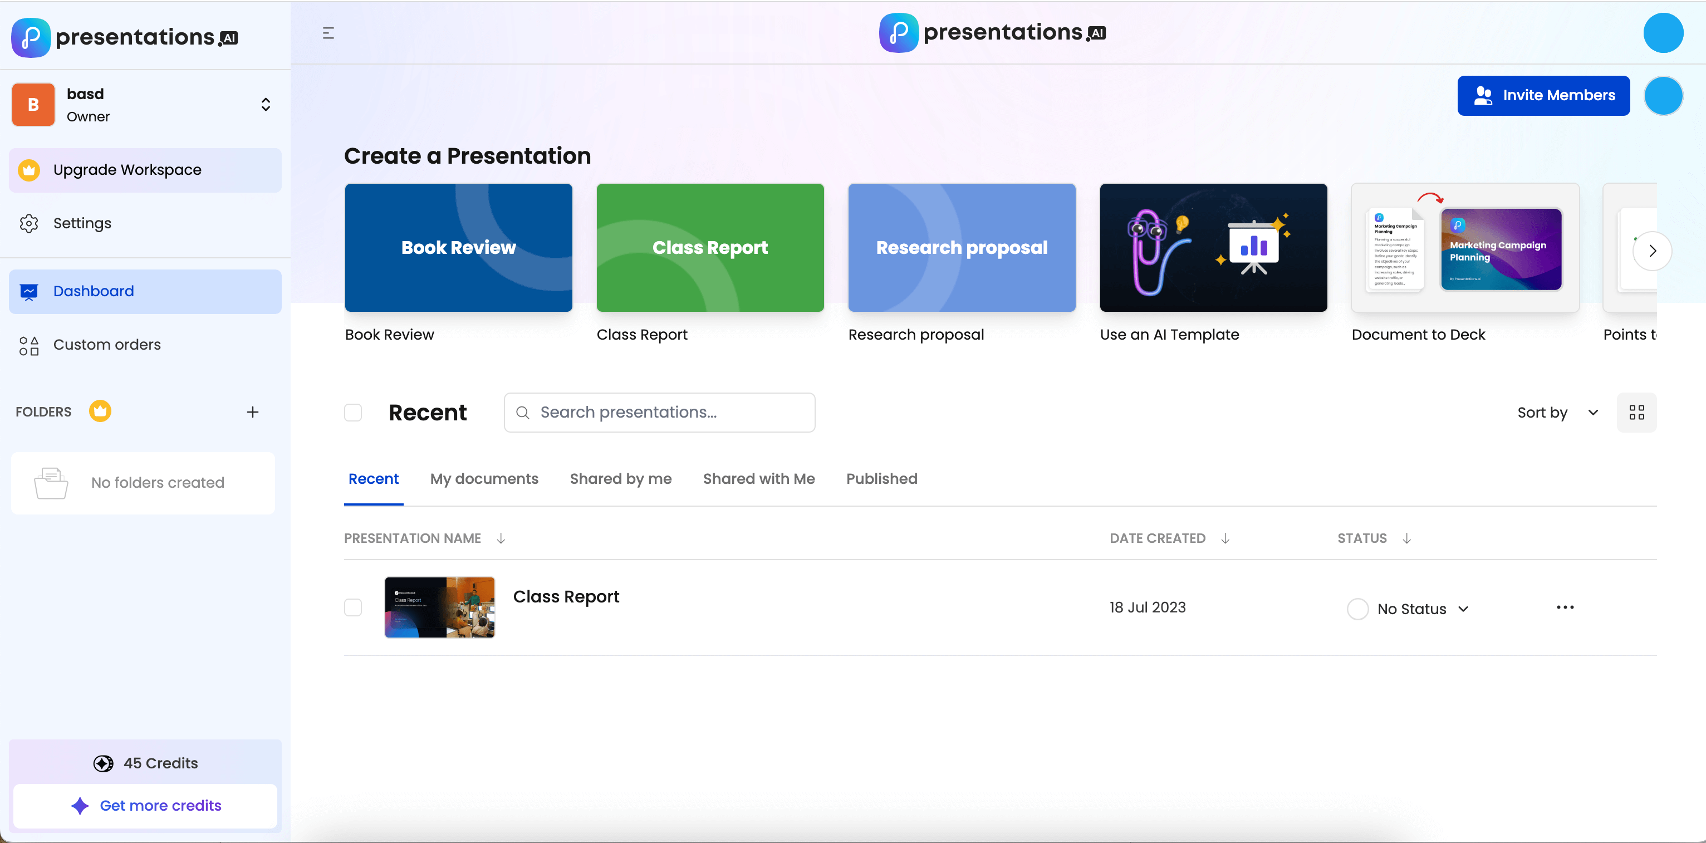The image size is (1706, 843).
Task: Click the 45 Credits globe icon
Action: 104,762
